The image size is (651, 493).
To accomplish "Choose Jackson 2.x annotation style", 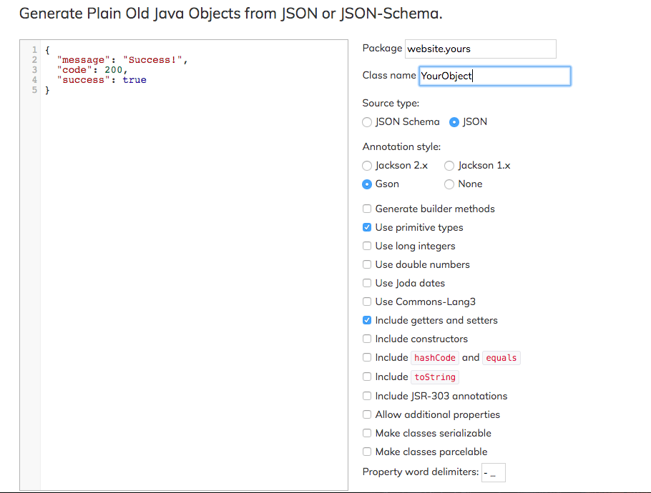I will pos(368,166).
